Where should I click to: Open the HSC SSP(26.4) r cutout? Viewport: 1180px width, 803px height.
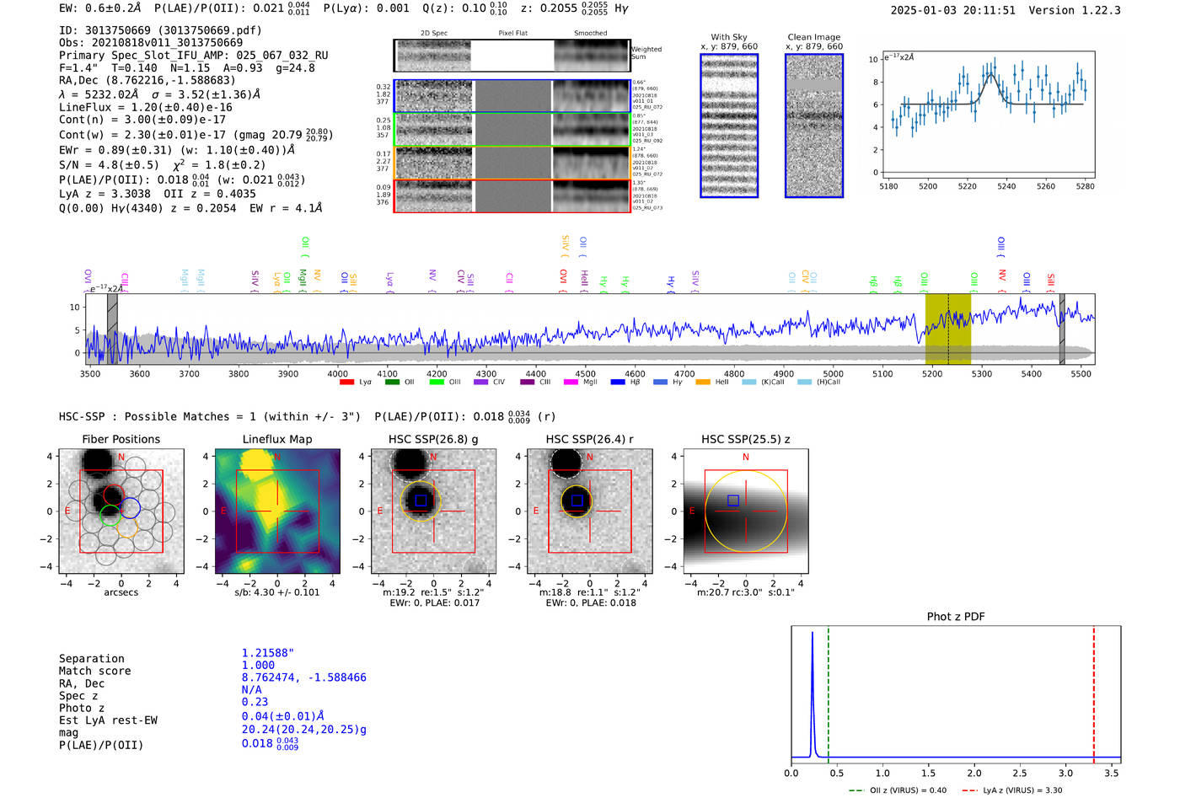[x=589, y=511]
